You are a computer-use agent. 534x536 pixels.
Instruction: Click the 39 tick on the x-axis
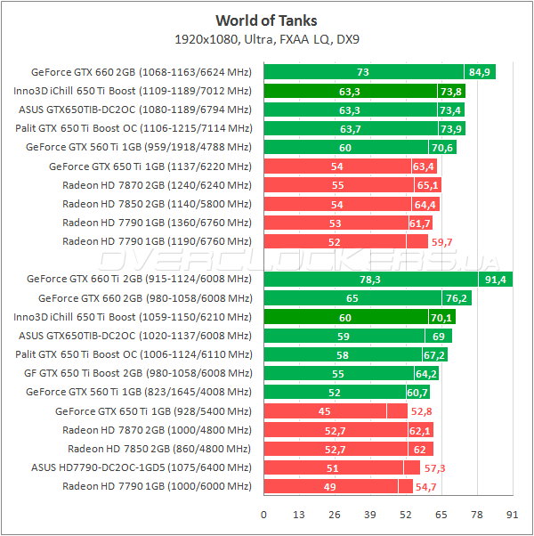[370, 516]
